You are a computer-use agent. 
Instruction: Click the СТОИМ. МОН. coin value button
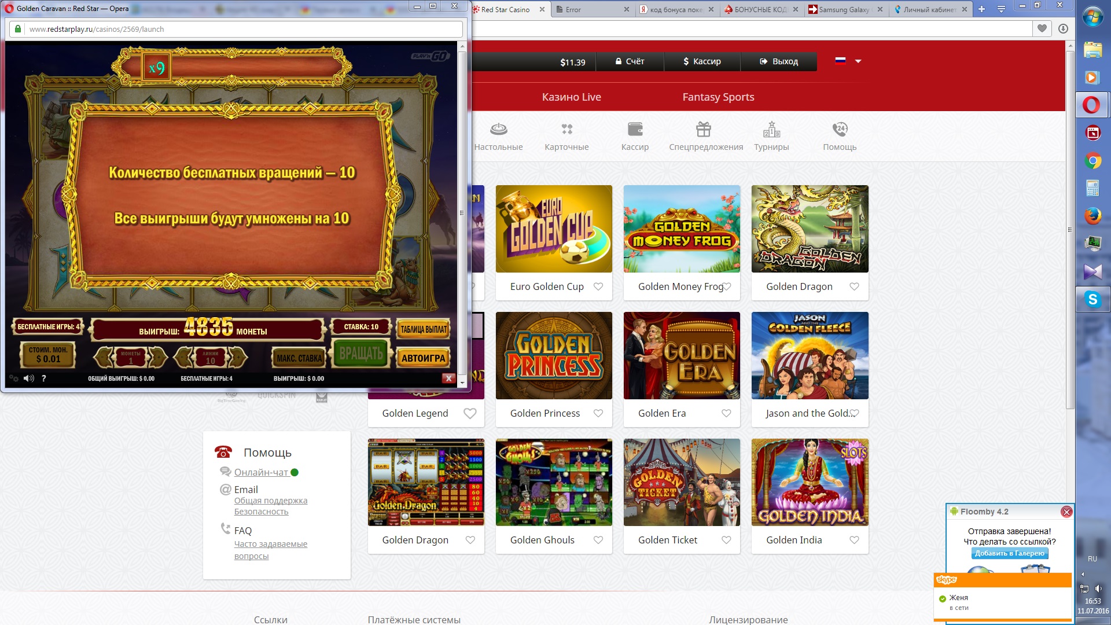tap(48, 355)
